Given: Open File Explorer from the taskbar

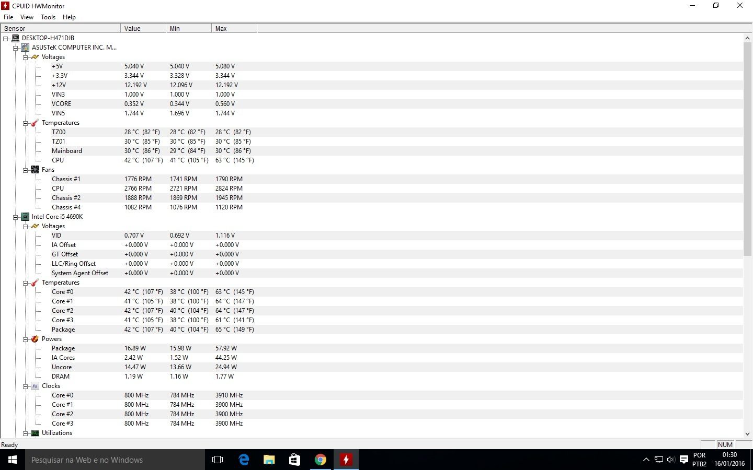Looking at the screenshot, I should pyautogui.click(x=269, y=460).
